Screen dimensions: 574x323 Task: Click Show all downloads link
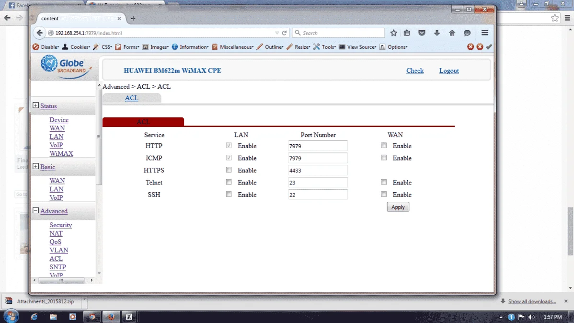tap(531, 301)
